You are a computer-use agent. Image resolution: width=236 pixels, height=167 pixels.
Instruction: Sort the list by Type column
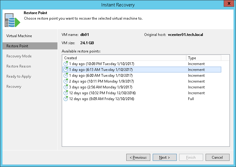tap(203, 58)
